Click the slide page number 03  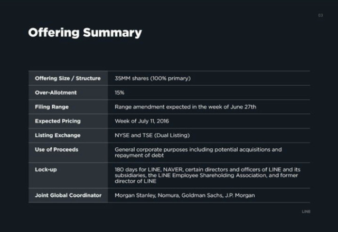pos(320,15)
